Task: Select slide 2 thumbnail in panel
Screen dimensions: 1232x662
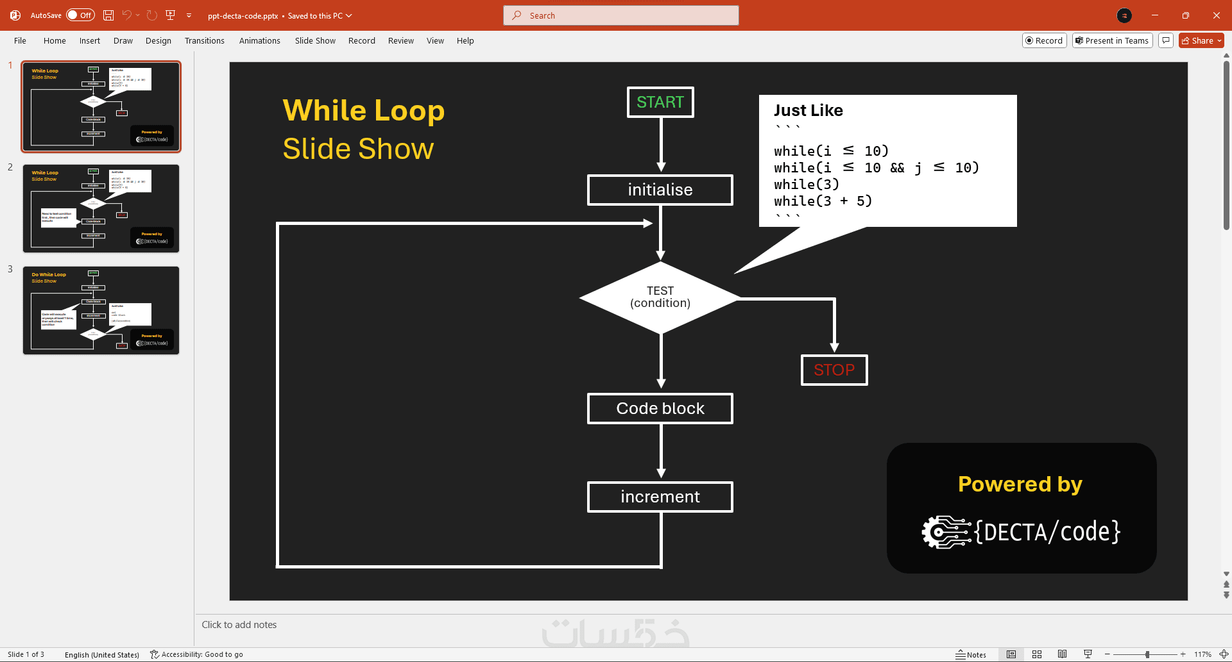Action: click(101, 208)
